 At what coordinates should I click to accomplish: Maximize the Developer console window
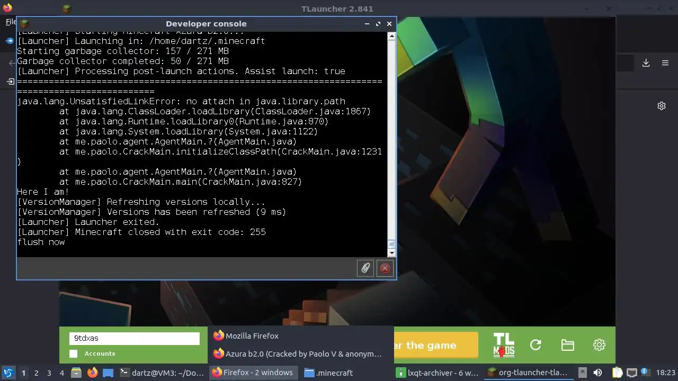[x=378, y=24]
